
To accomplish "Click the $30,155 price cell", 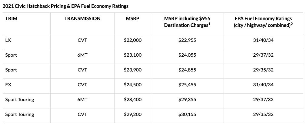I will [187, 114].
